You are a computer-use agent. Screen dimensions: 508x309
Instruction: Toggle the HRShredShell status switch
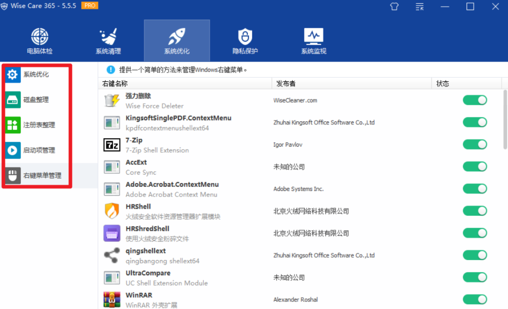click(475, 233)
